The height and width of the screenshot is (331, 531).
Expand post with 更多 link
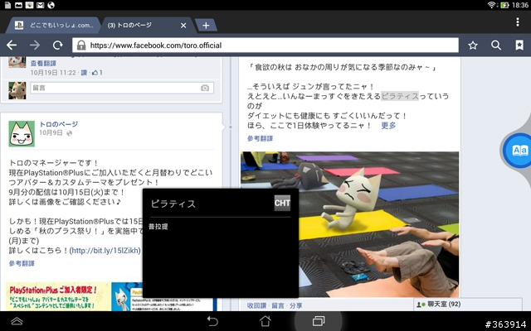pyautogui.click(x=388, y=126)
